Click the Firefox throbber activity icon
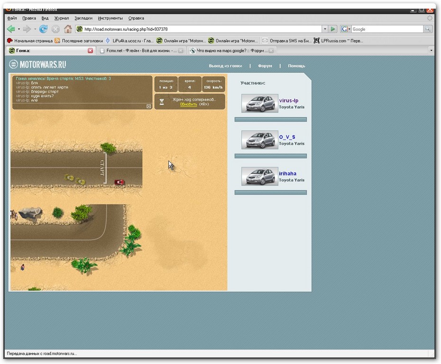441x364 pixels. (430, 18)
